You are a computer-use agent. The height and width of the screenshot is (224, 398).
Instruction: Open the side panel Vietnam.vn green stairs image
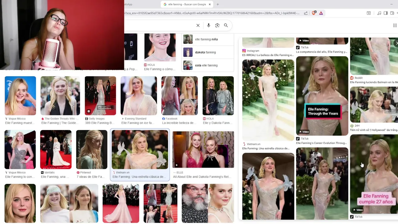click(x=268, y=100)
